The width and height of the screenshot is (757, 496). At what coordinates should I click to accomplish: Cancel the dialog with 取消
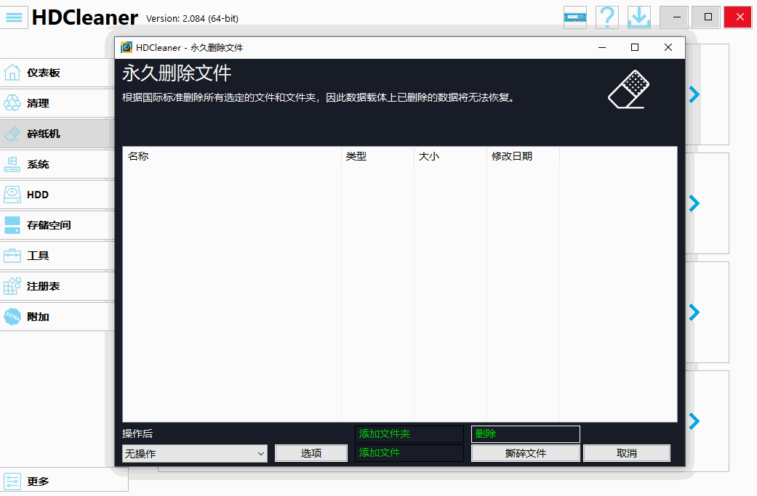pyautogui.click(x=627, y=453)
